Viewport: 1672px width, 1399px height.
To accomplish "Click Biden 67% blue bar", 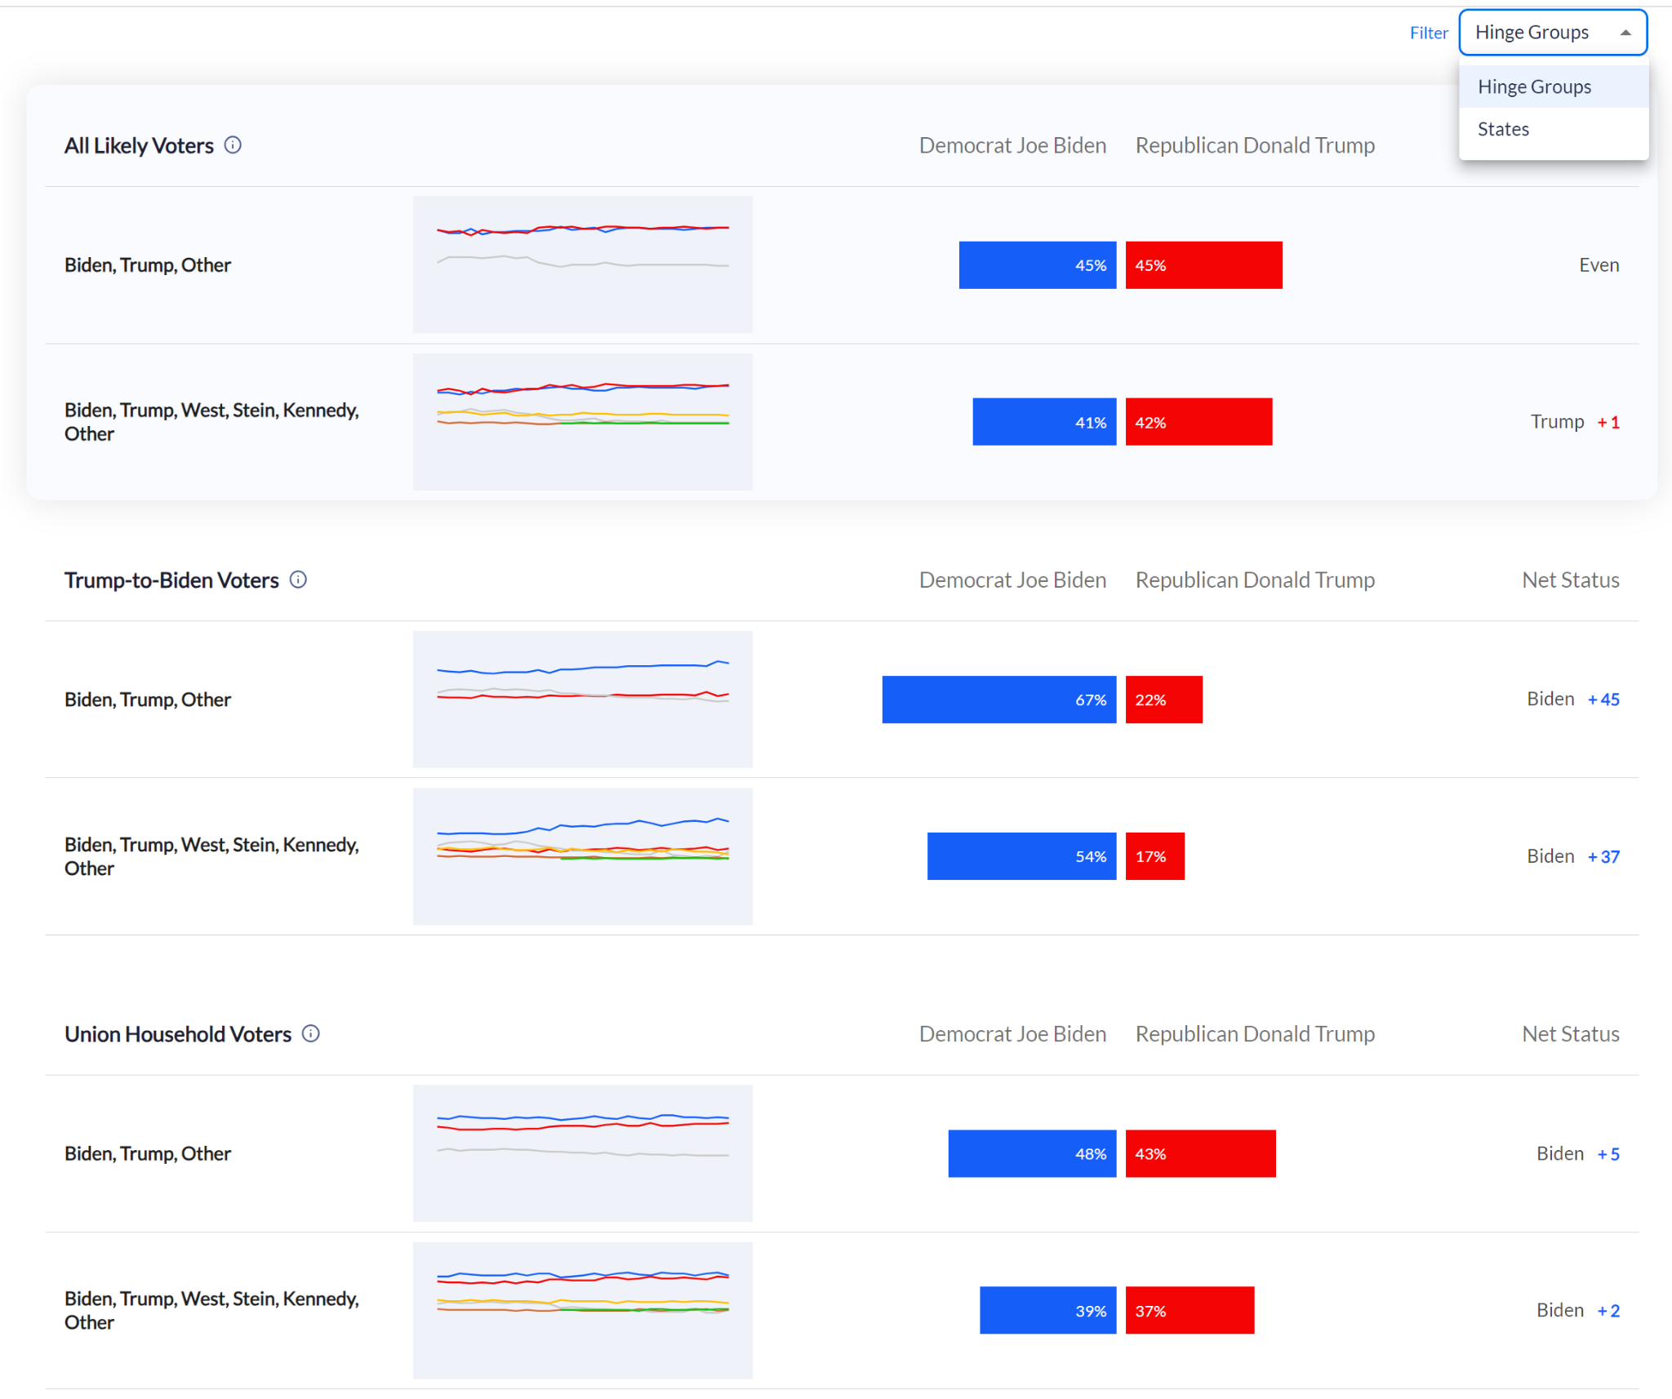I will [998, 699].
